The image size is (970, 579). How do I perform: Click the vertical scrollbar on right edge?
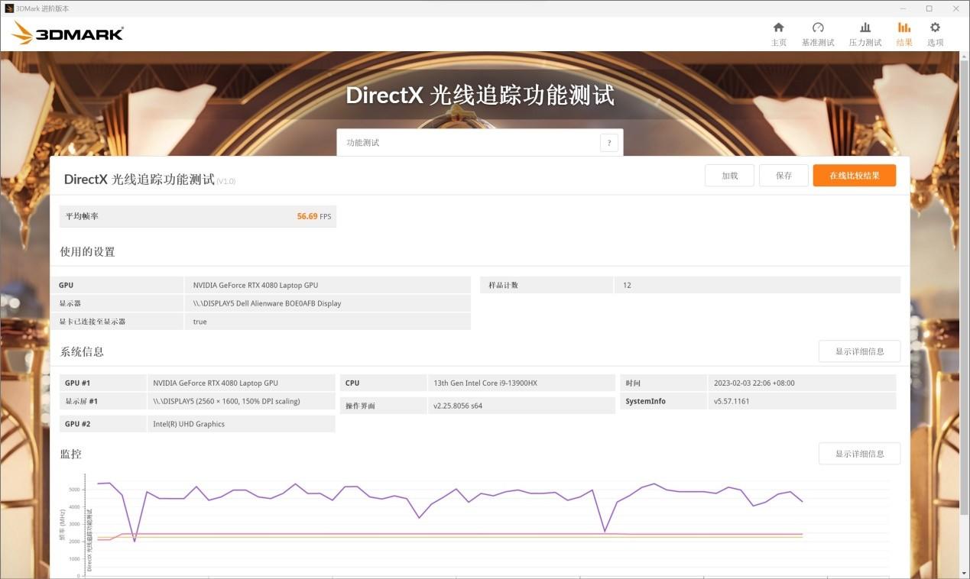[x=965, y=306]
